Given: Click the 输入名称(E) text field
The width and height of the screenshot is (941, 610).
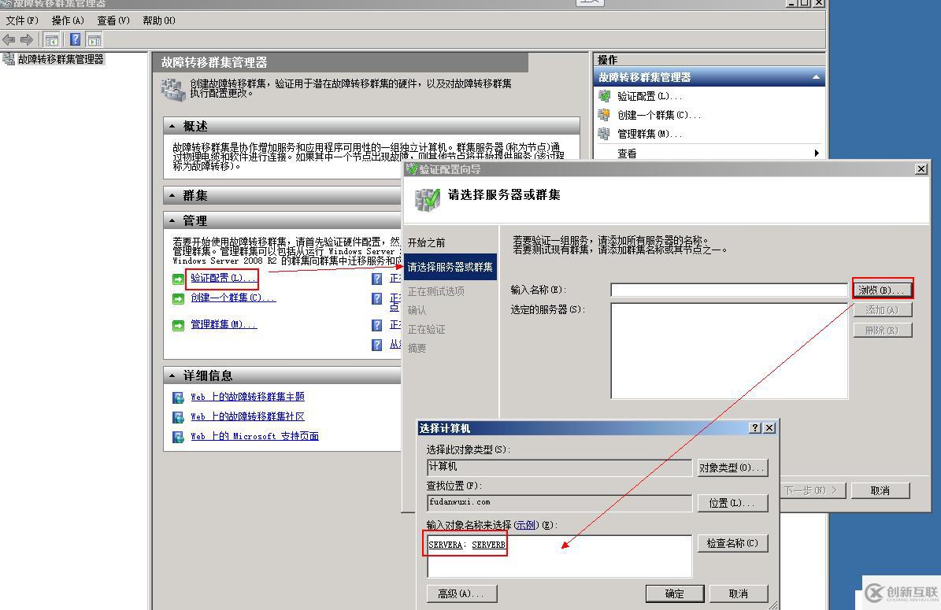Looking at the screenshot, I should click(728, 290).
